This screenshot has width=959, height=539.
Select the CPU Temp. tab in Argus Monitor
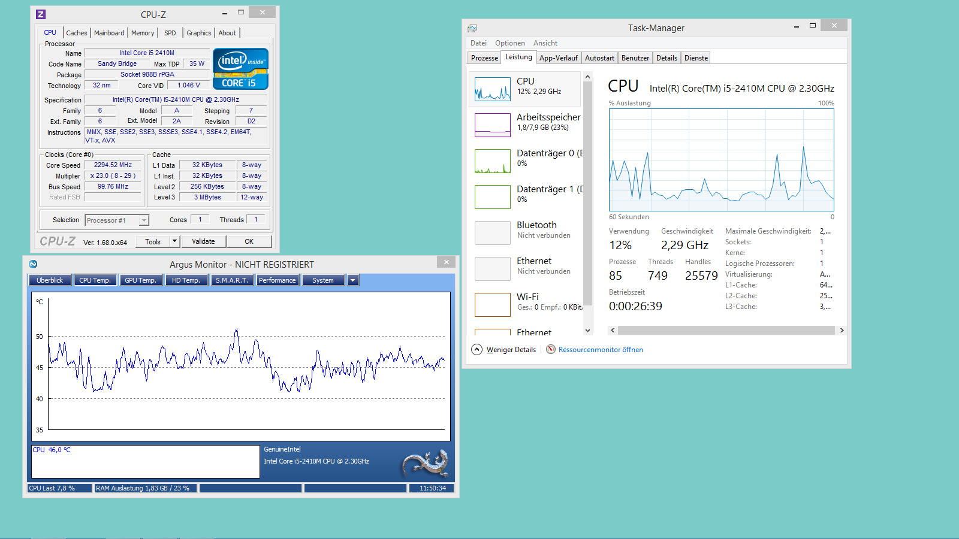pos(95,280)
